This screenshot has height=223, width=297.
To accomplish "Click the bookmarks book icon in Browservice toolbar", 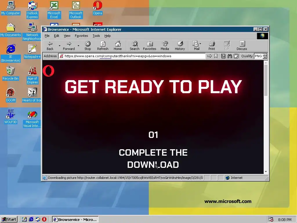I will [223, 56].
